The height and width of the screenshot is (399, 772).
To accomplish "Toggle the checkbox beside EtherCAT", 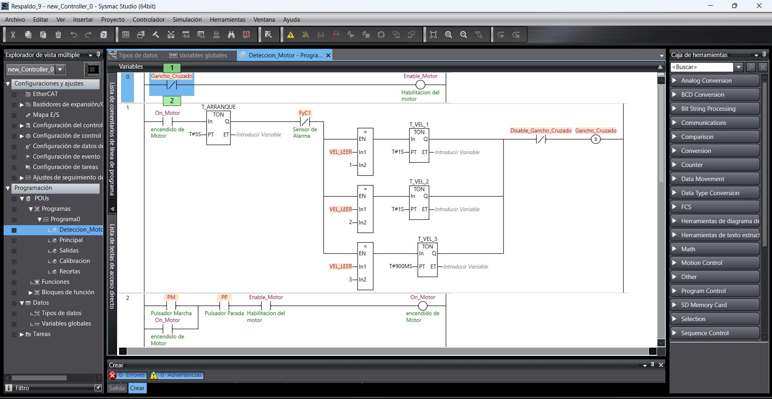I will tap(14, 94).
